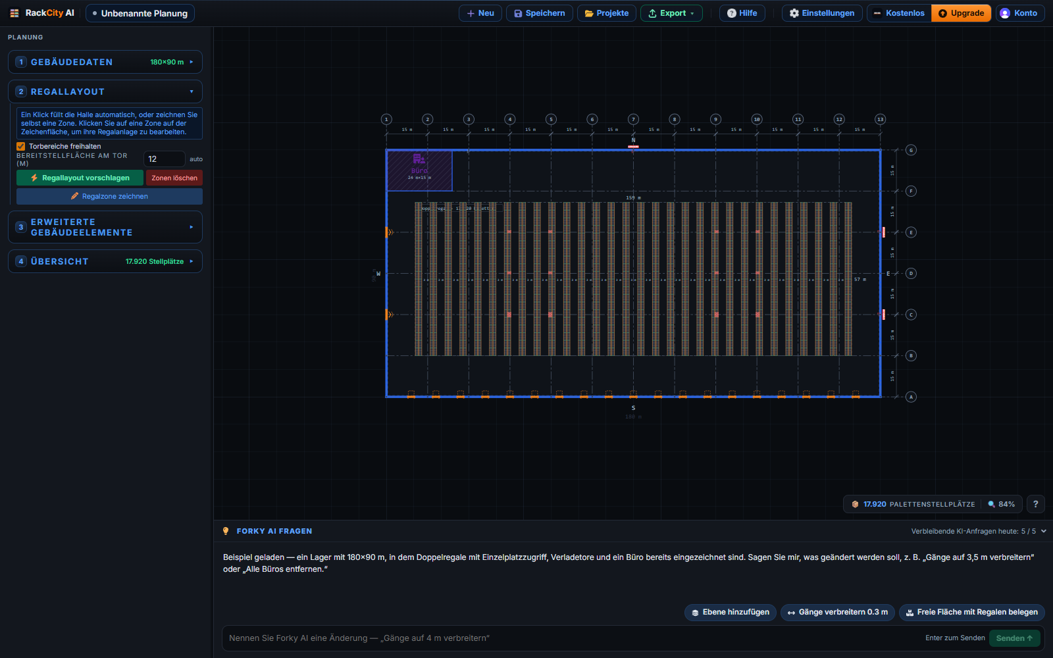The width and height of the screenshot is (1053, 658).
Task: Click the Forky AI message input field
Action: coord(573,638)
